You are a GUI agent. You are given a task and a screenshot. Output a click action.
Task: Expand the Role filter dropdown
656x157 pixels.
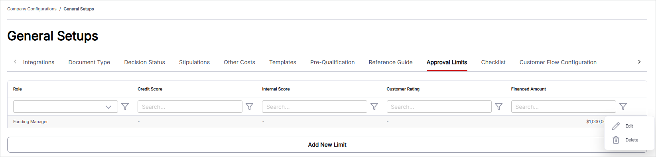coord(65,107)
